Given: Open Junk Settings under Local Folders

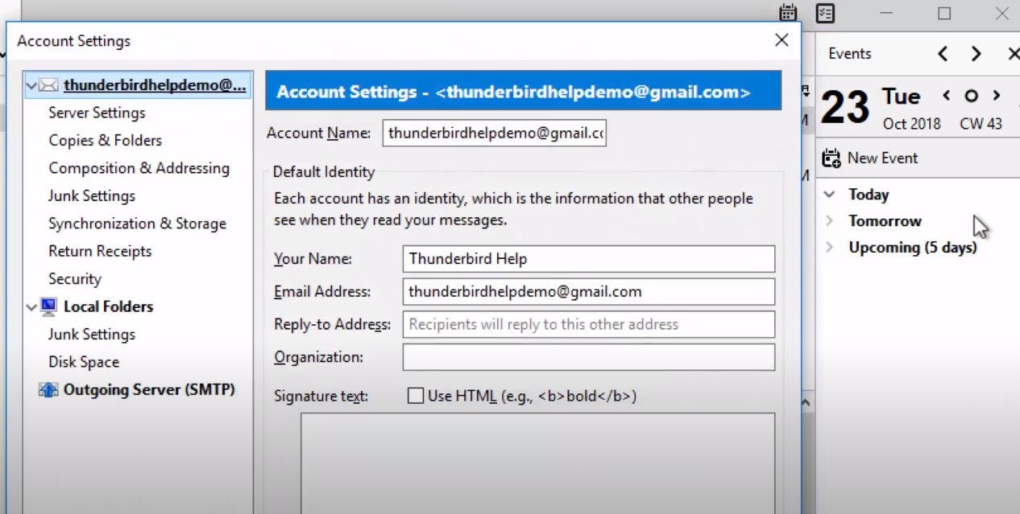Looking at the screenshot, I should [92, 334].
